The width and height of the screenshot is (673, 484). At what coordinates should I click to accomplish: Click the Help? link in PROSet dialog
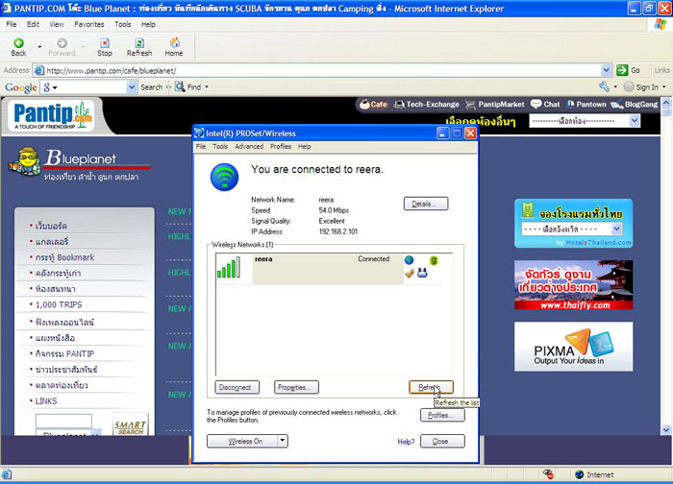point(406,442)
